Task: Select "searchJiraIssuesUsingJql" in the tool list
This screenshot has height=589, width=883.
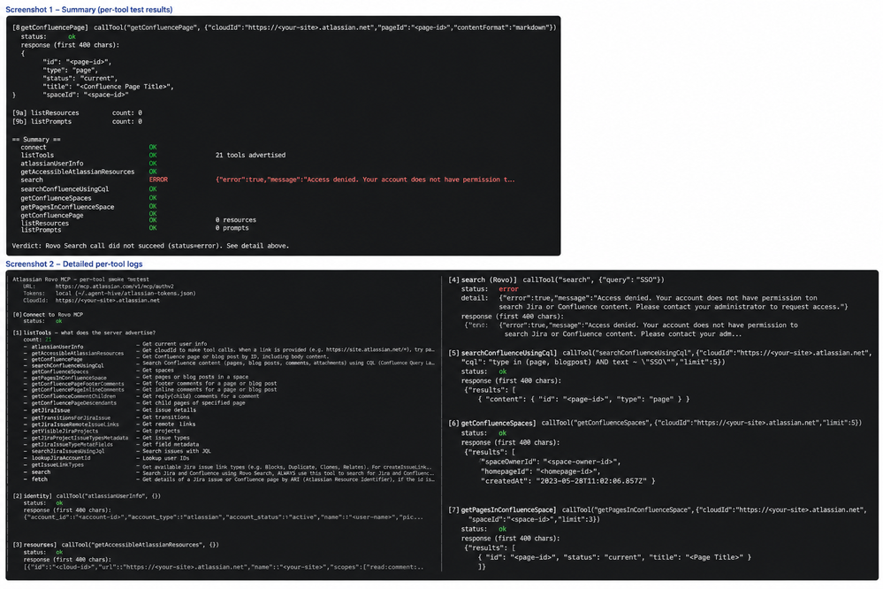Action: click(x=67, y=451)
